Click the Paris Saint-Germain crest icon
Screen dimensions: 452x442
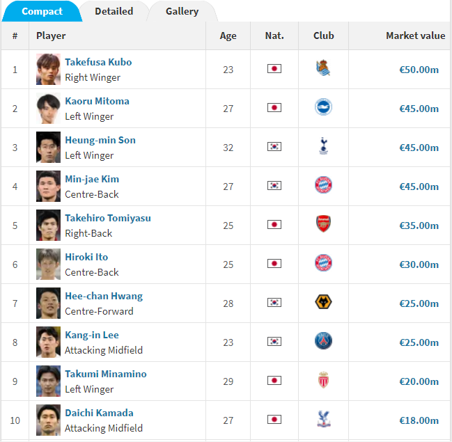(x=323, y=341)
